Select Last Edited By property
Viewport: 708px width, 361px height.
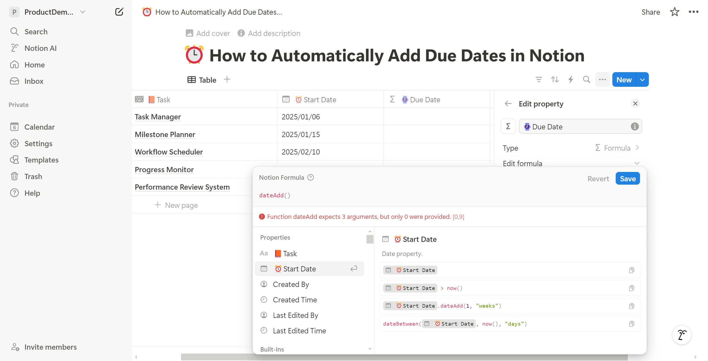309,315
